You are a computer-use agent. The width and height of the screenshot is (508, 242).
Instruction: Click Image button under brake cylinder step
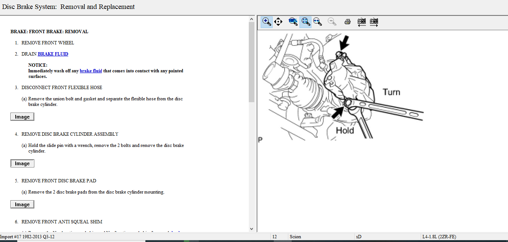22,164
